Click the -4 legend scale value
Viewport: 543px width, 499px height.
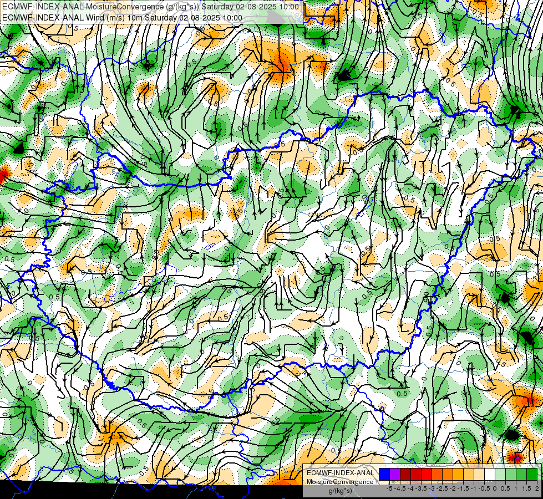click(410, 488)
